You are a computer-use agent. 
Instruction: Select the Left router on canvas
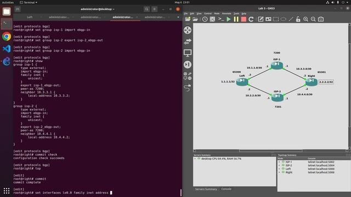[x=242, y=82]
